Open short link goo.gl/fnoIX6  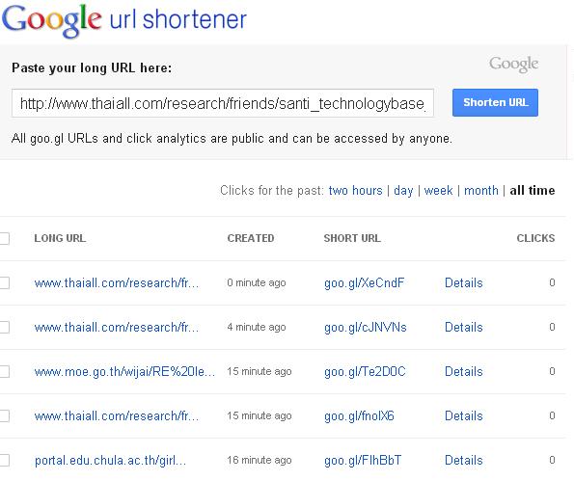pos(359,415)
